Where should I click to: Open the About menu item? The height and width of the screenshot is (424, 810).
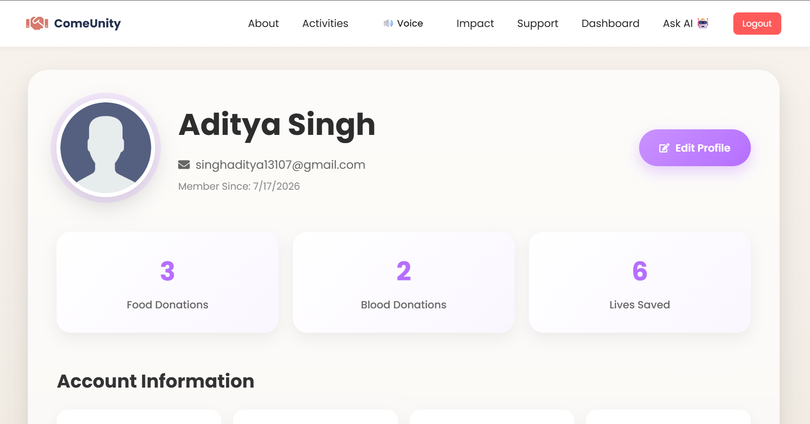pos(263,24)
